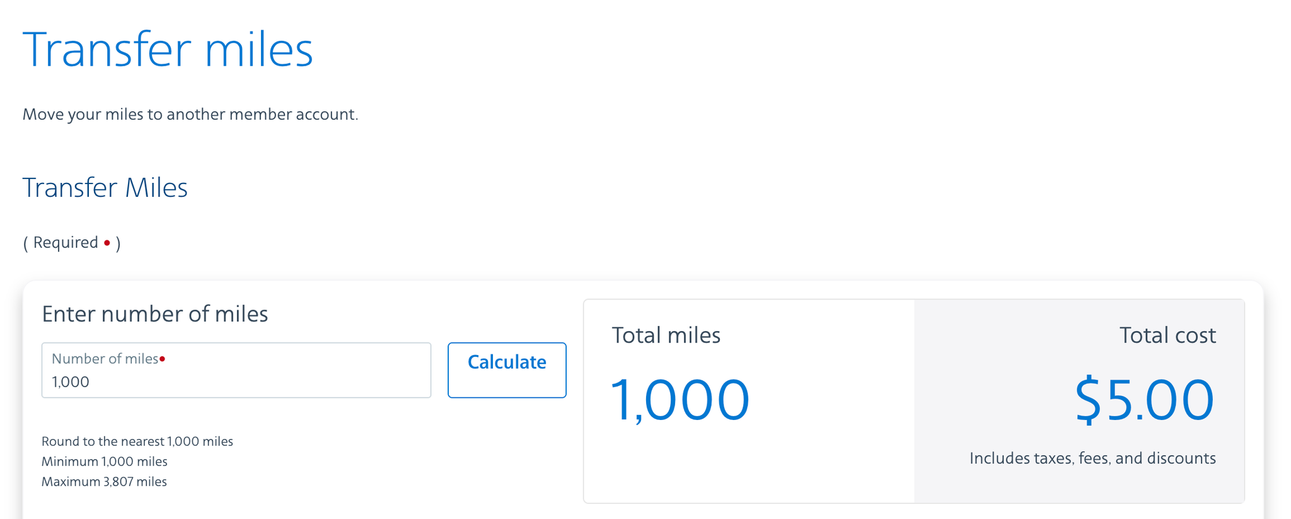
Task: Click the Move your miles description text
Action: point(190,114)
